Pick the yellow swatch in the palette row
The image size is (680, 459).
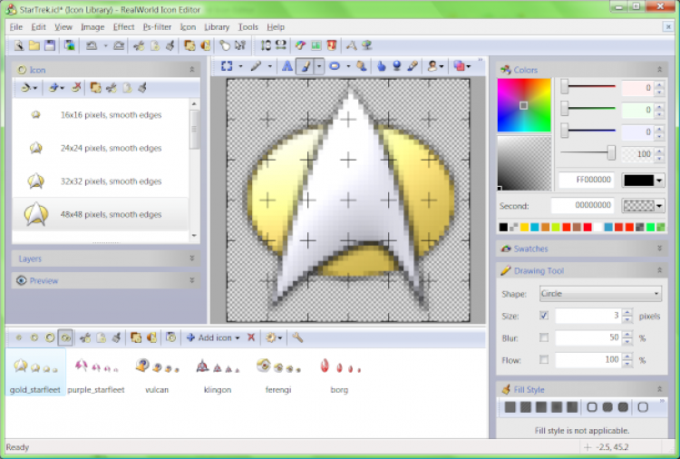[524, 227]
